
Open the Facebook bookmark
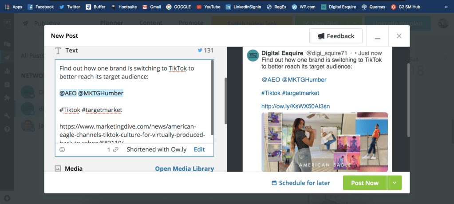pos(40,7)
